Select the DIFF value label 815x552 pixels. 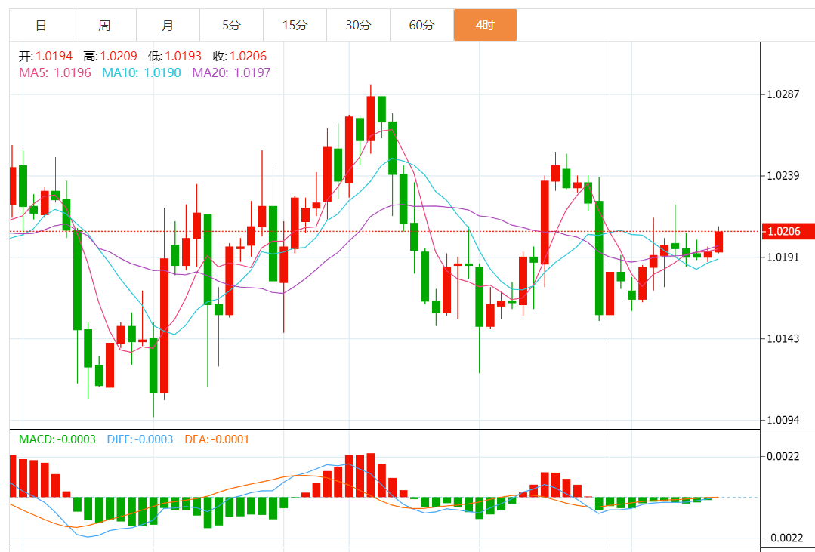(140, 439)
